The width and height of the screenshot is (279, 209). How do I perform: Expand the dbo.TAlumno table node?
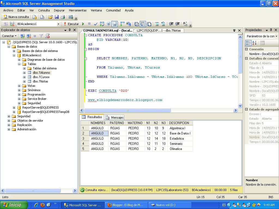click(x=25, y=73)
